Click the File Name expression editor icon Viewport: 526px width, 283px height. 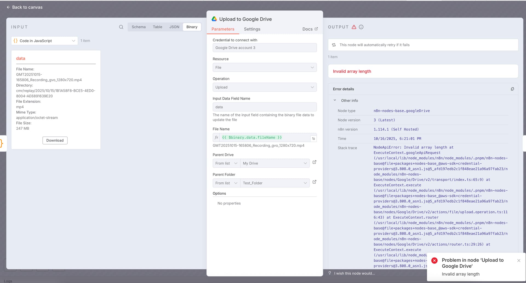313,139
